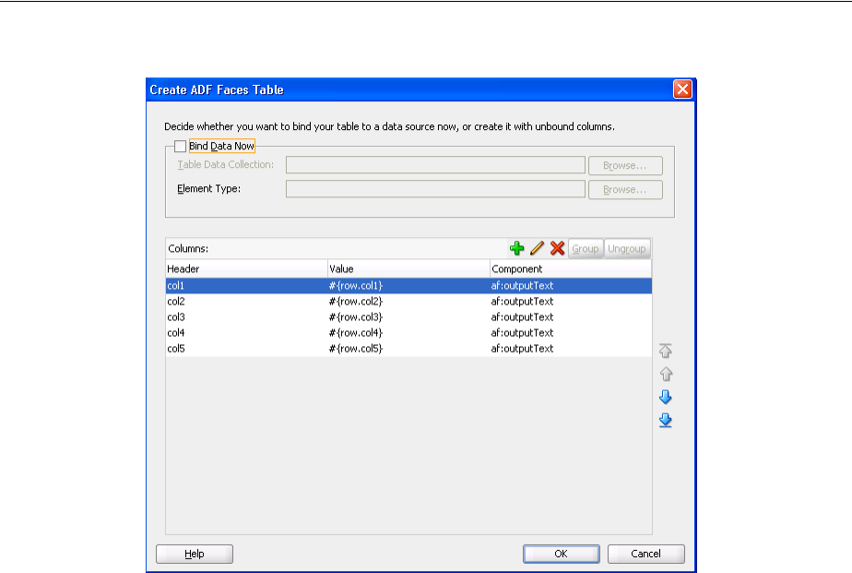Click the Ungroup button

(627, 248)
